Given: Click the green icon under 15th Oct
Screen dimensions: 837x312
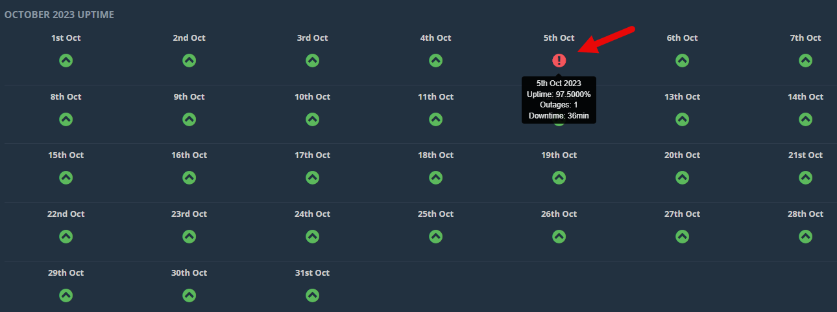Looking at the screenshot, I should point(66,177).
